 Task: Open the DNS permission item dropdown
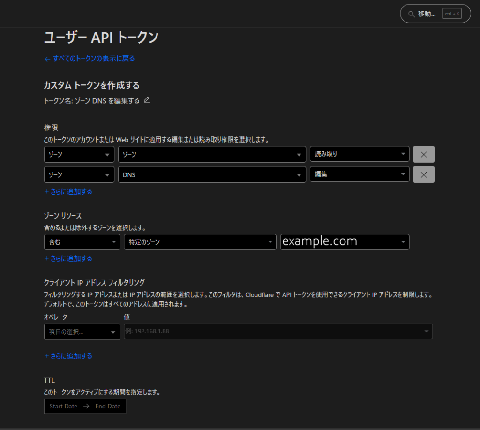[x=212, y=174]
